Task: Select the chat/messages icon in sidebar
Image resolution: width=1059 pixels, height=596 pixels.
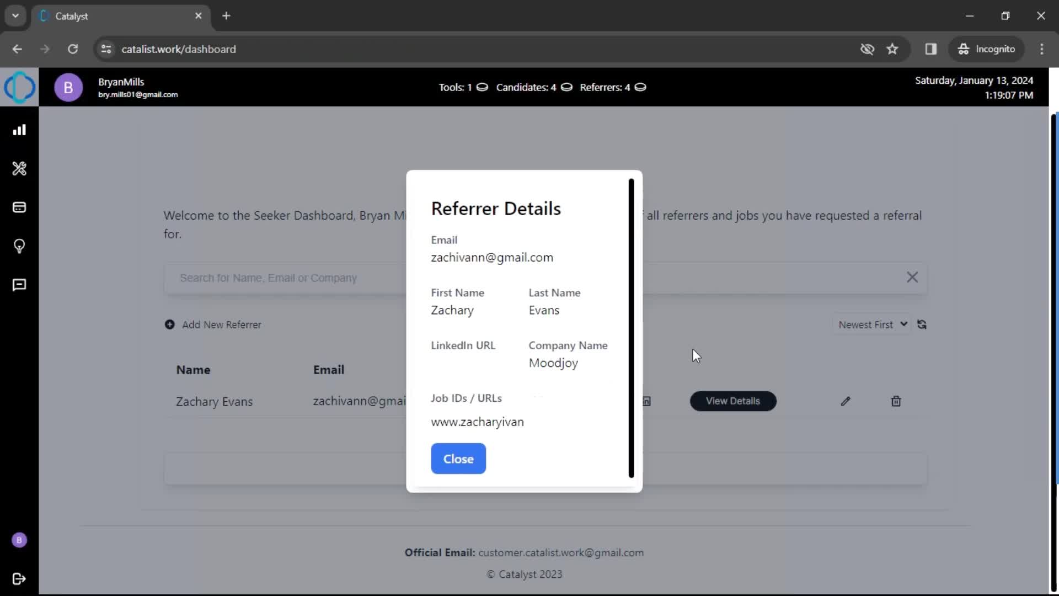Action: [20, 285]
